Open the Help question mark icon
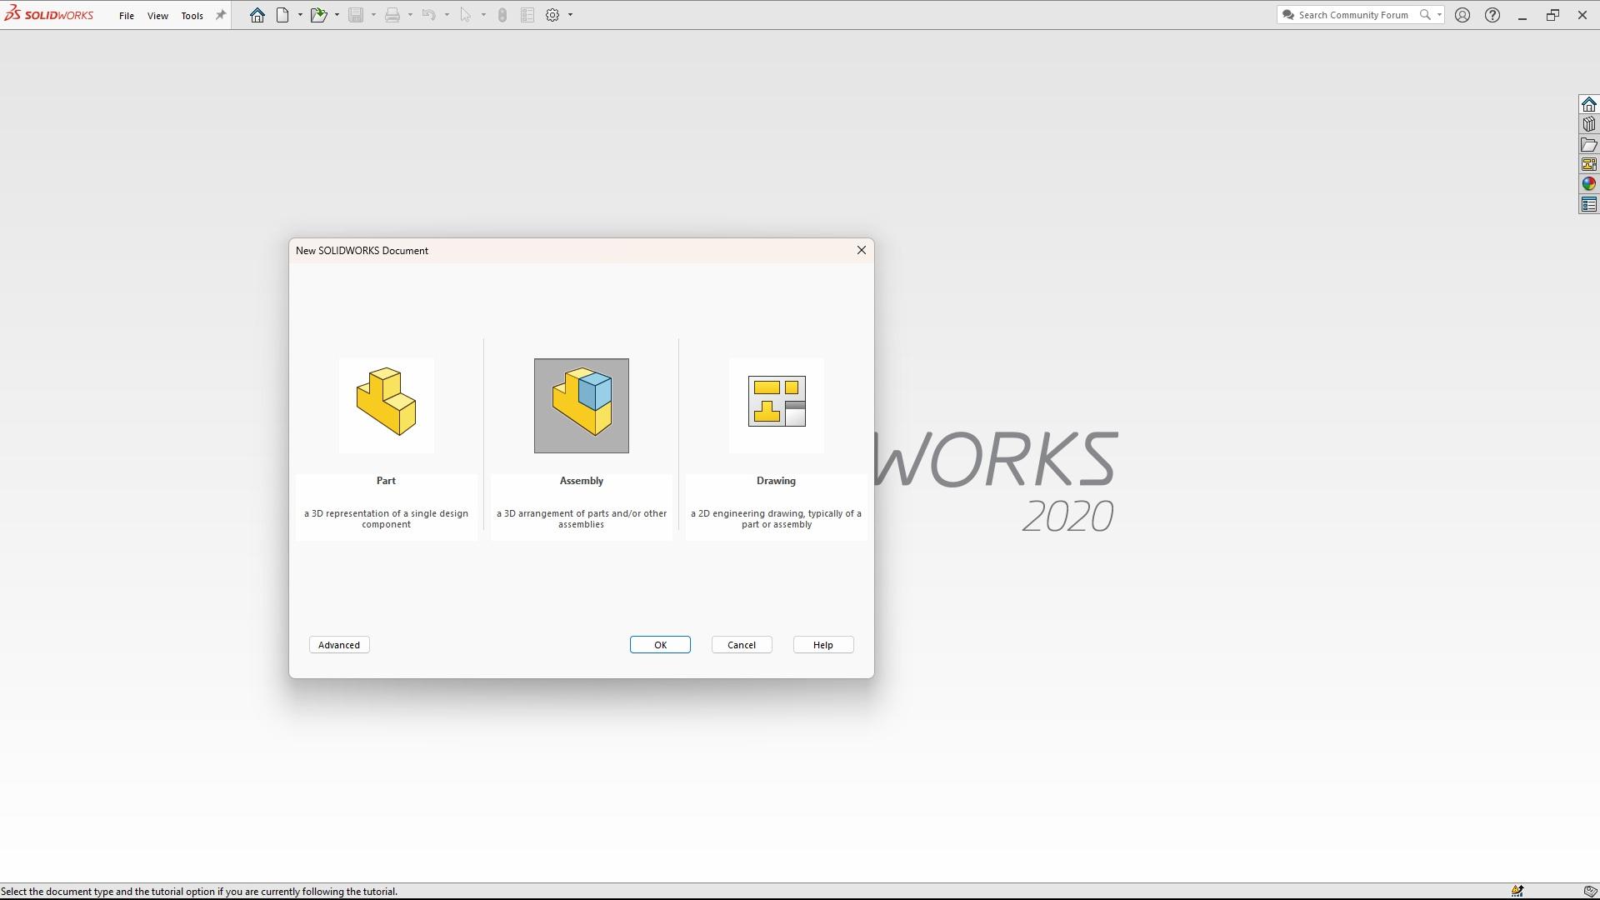 pyautogui.click(x=1492, y=15)
